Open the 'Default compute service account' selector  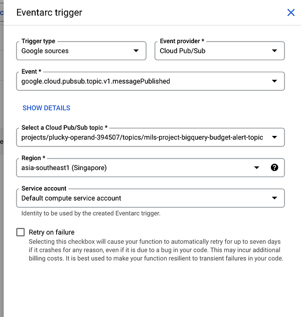[140, 198]
